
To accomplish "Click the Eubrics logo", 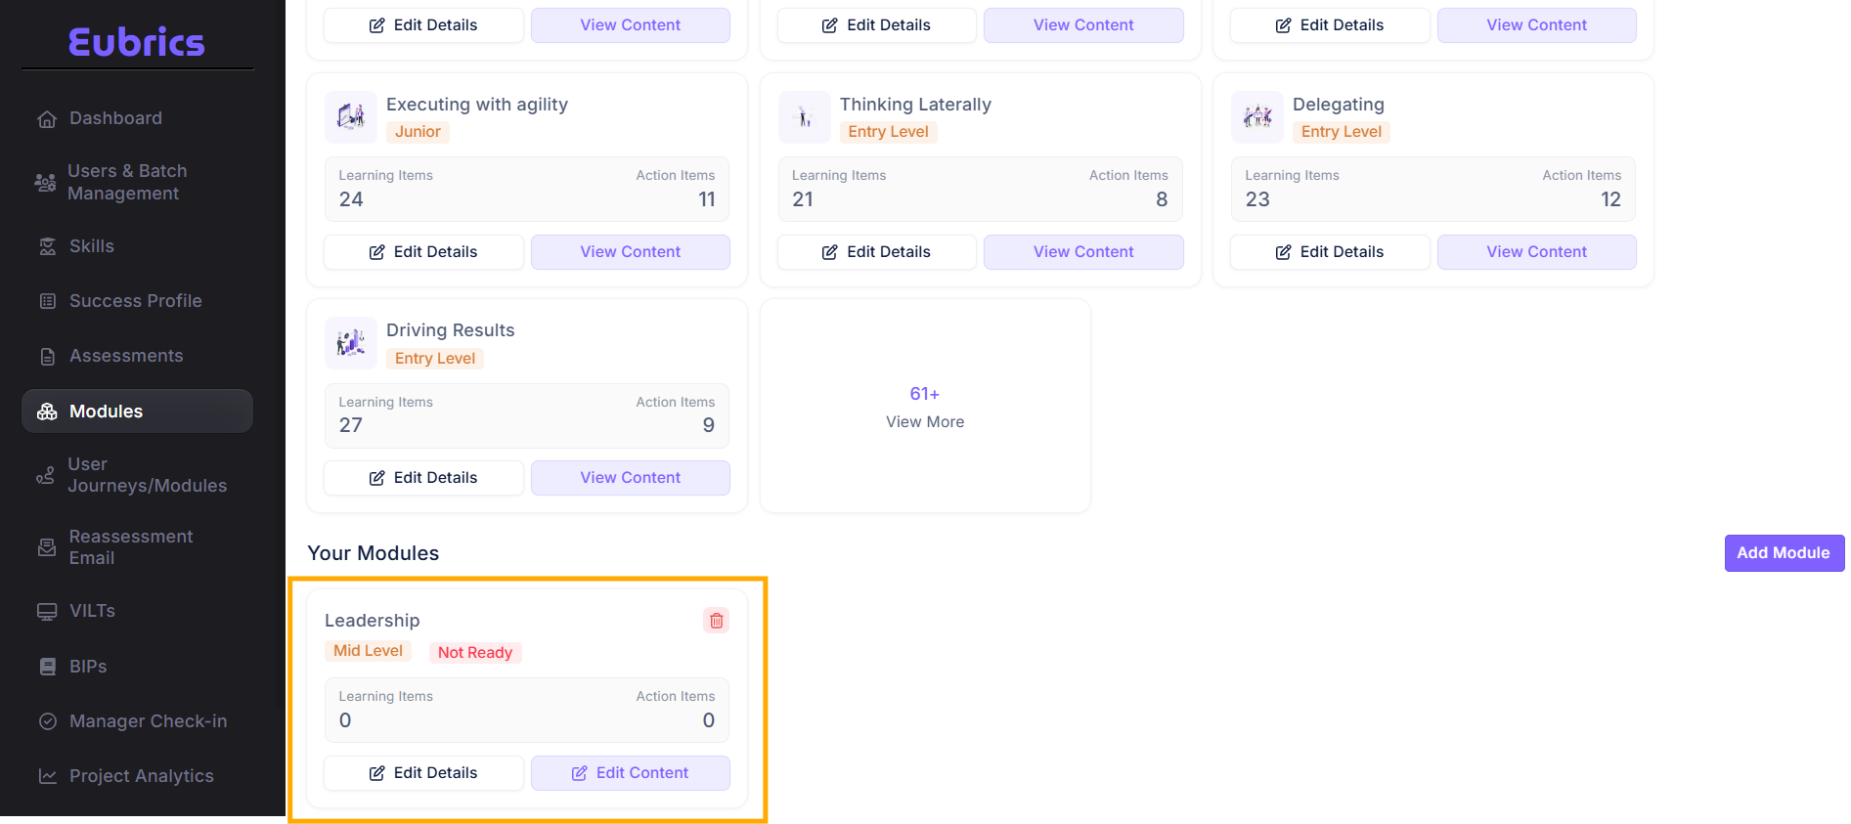I will coord(137,42).
